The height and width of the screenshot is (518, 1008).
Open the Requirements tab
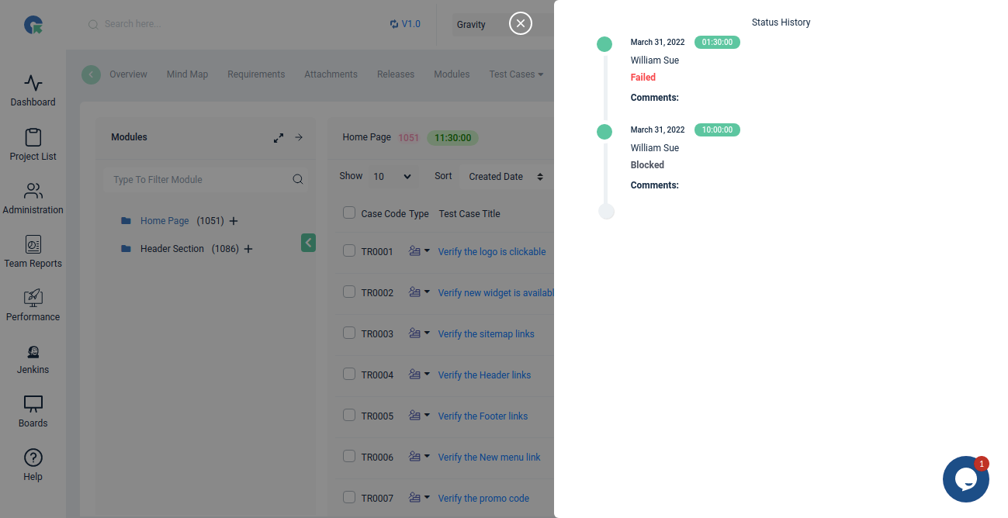tap(256, 74)
